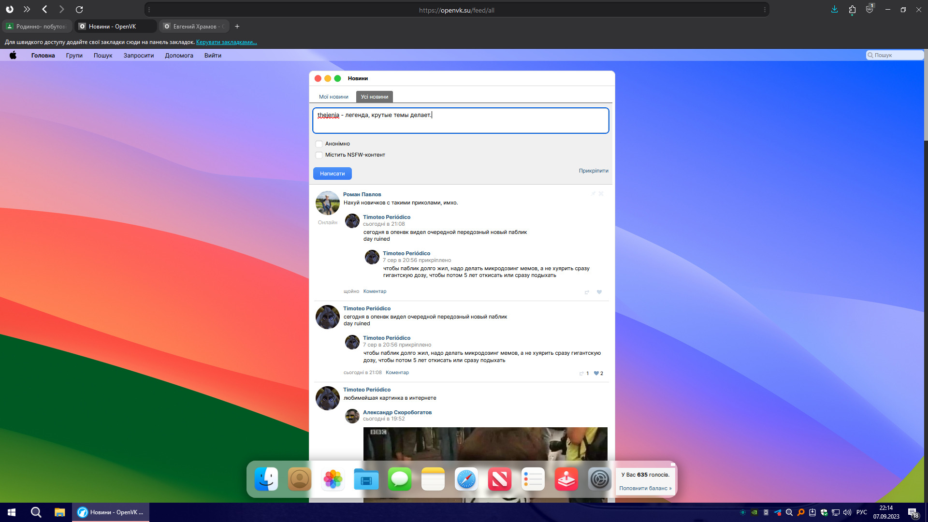
Task: Open Евгений Храмов browser tab
Action: point(194,27)
